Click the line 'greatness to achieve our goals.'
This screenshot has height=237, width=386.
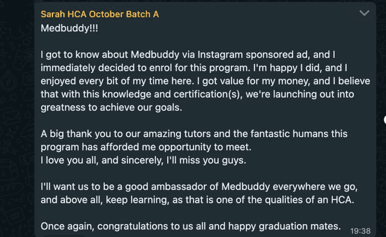click(x=111, y=107)
